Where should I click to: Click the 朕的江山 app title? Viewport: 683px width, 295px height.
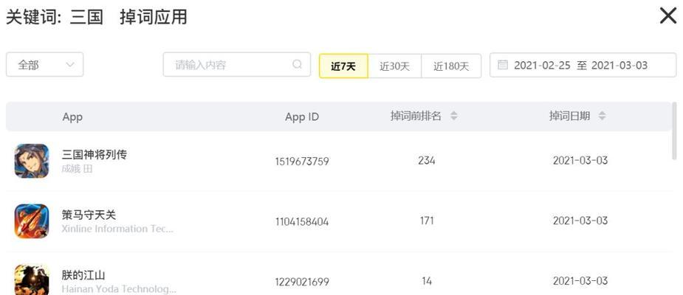click(x=83, y=275)
